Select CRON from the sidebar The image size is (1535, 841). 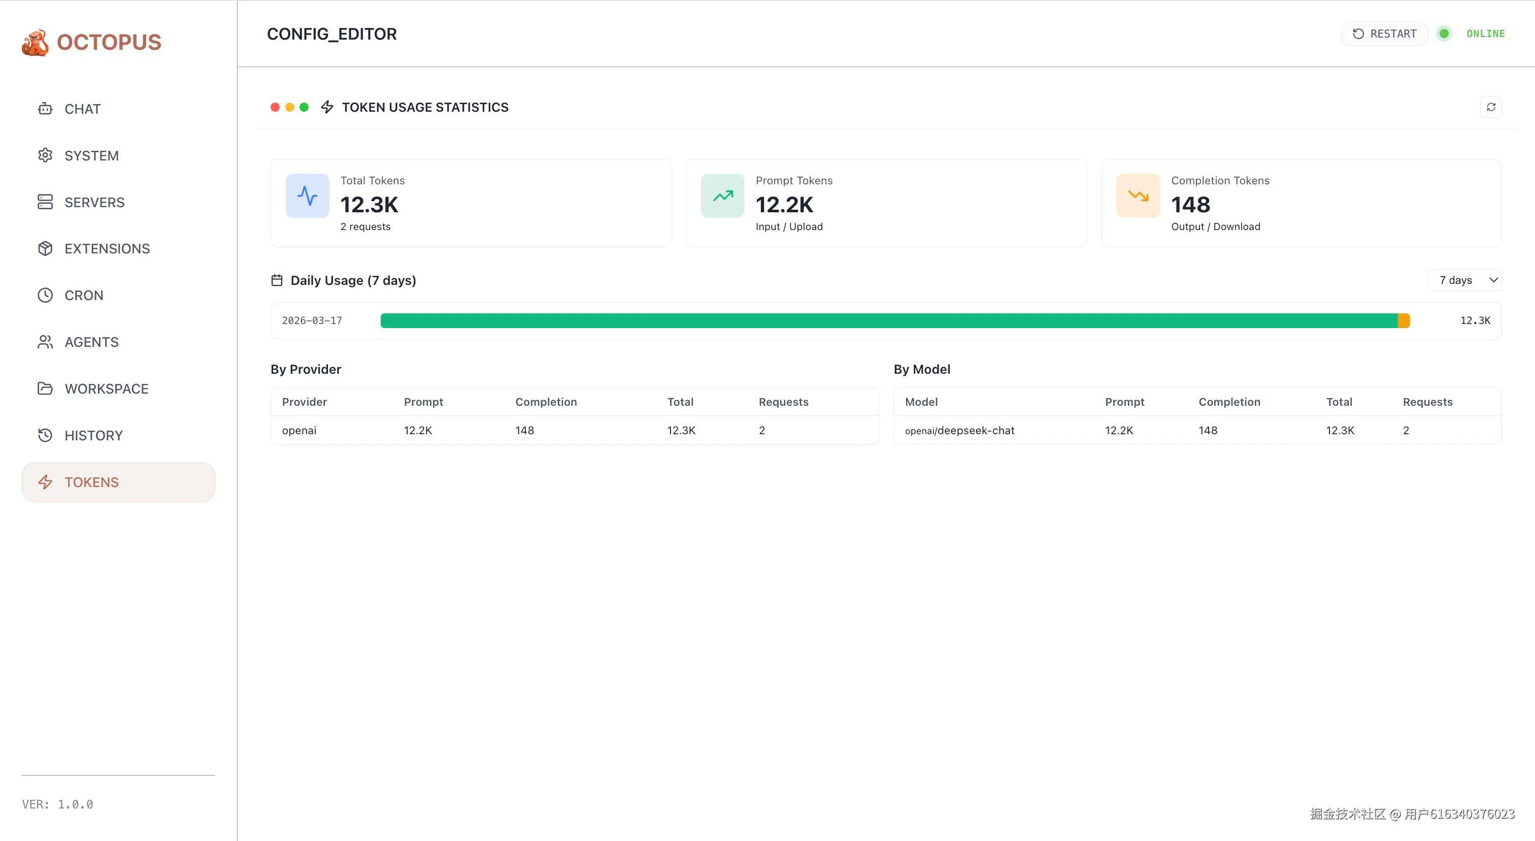(x=83, y=296)
